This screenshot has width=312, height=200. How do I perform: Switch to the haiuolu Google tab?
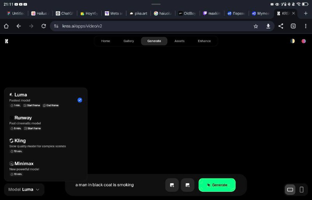[163, 13]
